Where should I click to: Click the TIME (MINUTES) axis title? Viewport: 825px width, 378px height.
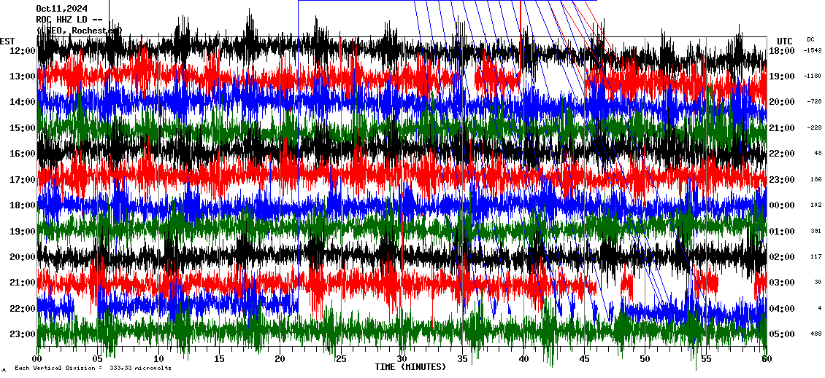point(410,367)
